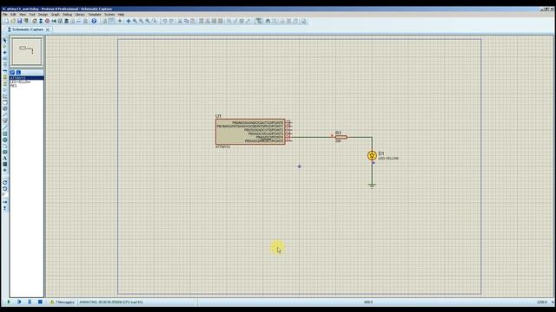The height and width of the screenshot is (312, 556).
Task: Open the Help menu
Action: [121, 15]
